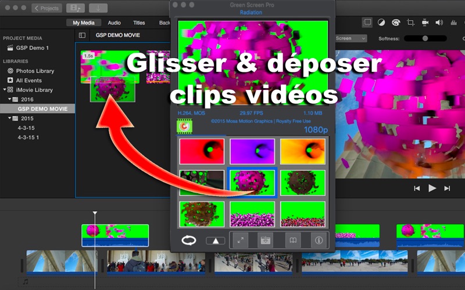Open the Green/Blue Screen overlay dropdown
Viewport: 465px width, 290px height.
351,38
